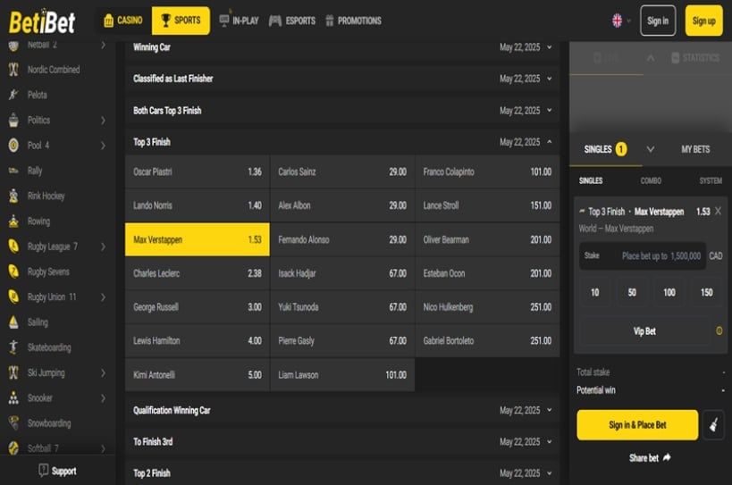The width and height of the screenshot is (732, 485).
Task: Switch betslip to System mode
Action: coord(711,180)
